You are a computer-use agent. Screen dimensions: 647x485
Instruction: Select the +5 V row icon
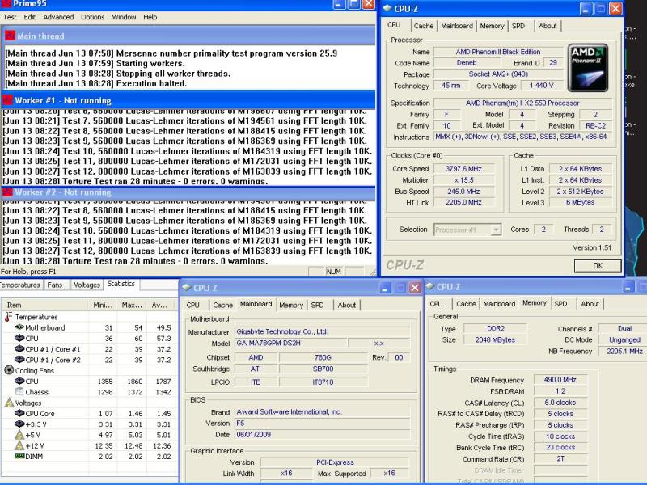coord(19,435)
